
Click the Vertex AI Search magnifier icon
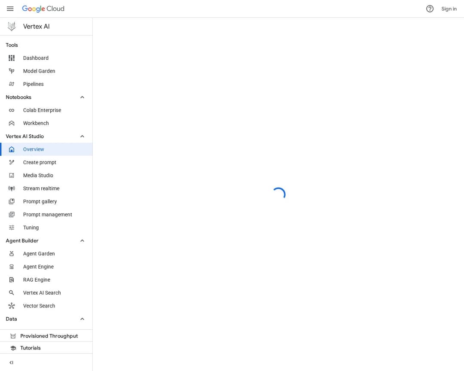[12, 292]
